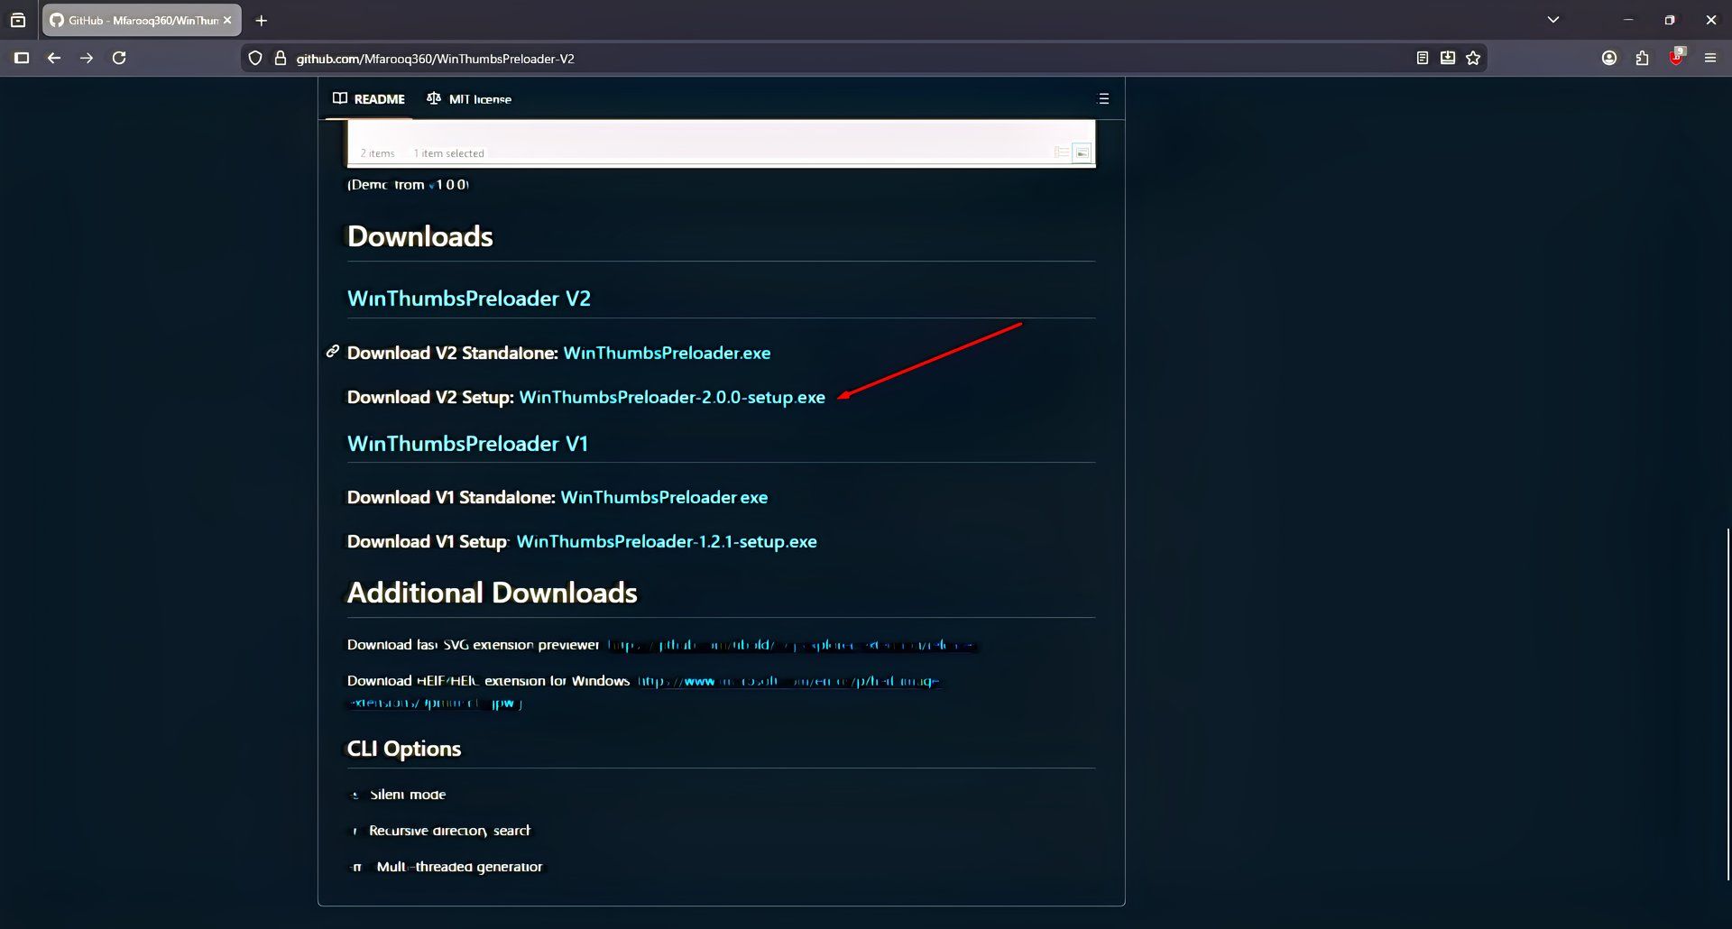Toggle reader view icon in the address bar
Image resolution: width=1732 pixels, height=929 pixels.
(x=1423, y=58)
